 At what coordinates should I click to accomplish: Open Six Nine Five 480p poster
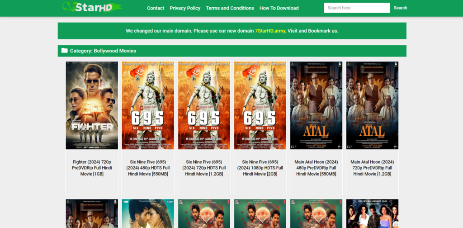(x=148, y=105)
